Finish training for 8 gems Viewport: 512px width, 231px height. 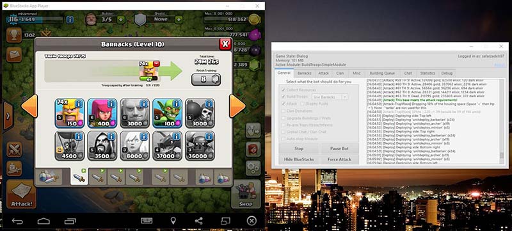(206, 79)
